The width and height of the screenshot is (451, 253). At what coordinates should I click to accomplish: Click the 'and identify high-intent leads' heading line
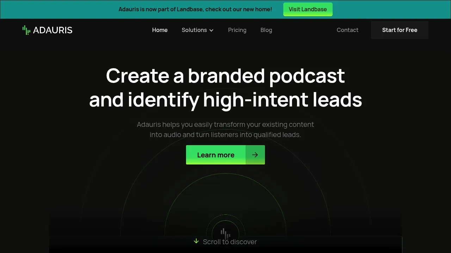(225, 100)
